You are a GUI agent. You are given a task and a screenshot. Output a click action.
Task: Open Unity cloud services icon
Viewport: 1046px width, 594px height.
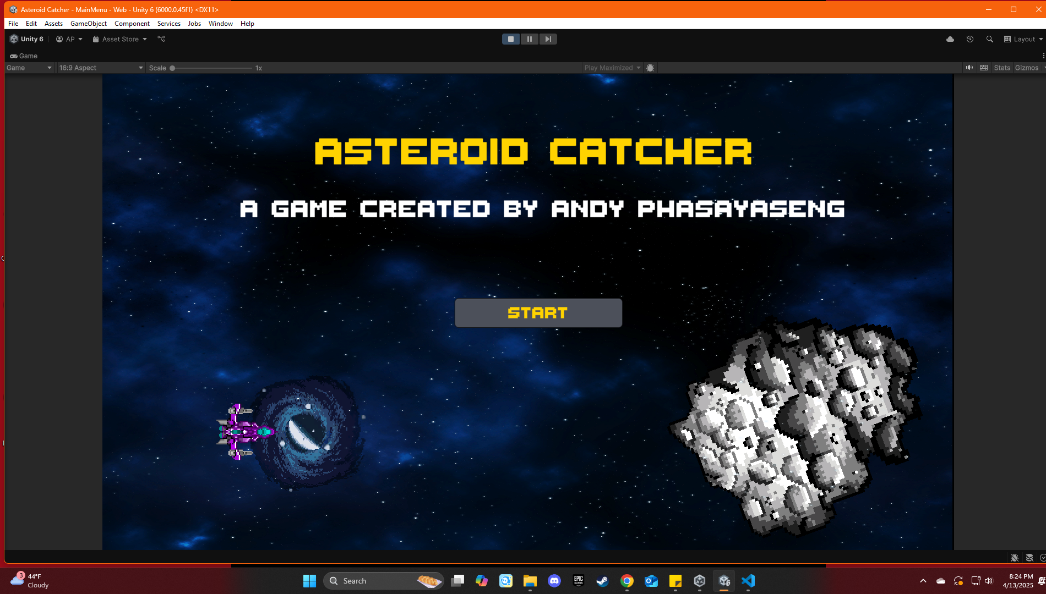(x=949, y=39)
